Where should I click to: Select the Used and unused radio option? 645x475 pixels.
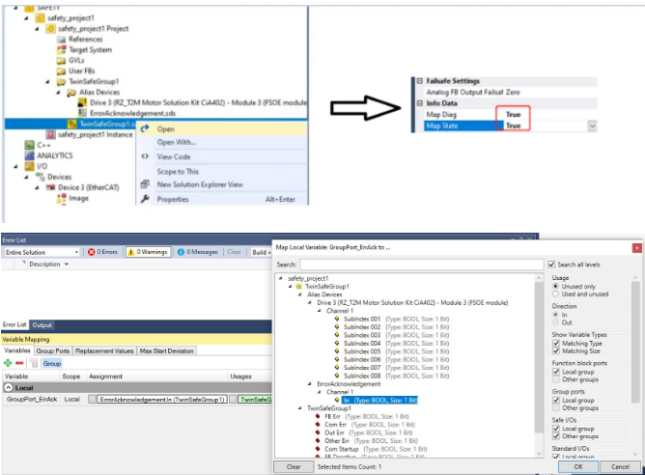pyautogui.click(x=555, y=293)
